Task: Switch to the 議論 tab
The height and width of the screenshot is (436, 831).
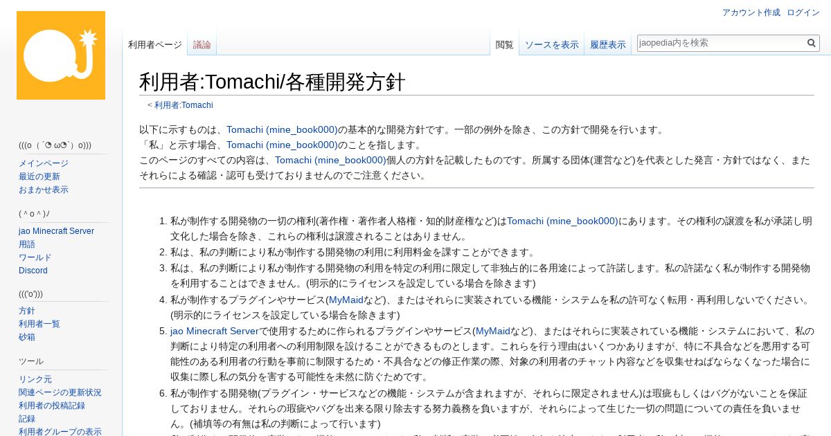Action: coord(202,44)
